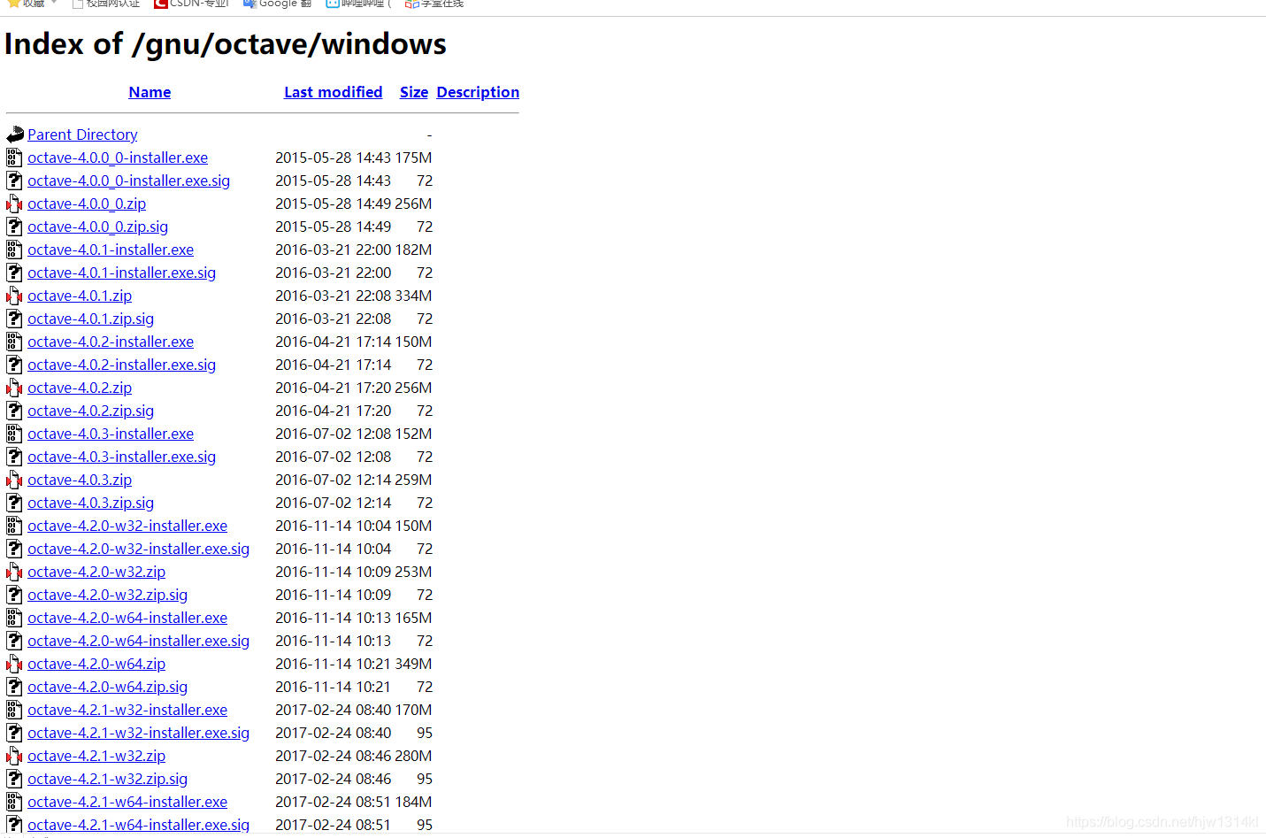Image resolution: width=1266 pixels, height=838 pixels.
Task: Sort listing by Description column header
Action: [478, 92]
